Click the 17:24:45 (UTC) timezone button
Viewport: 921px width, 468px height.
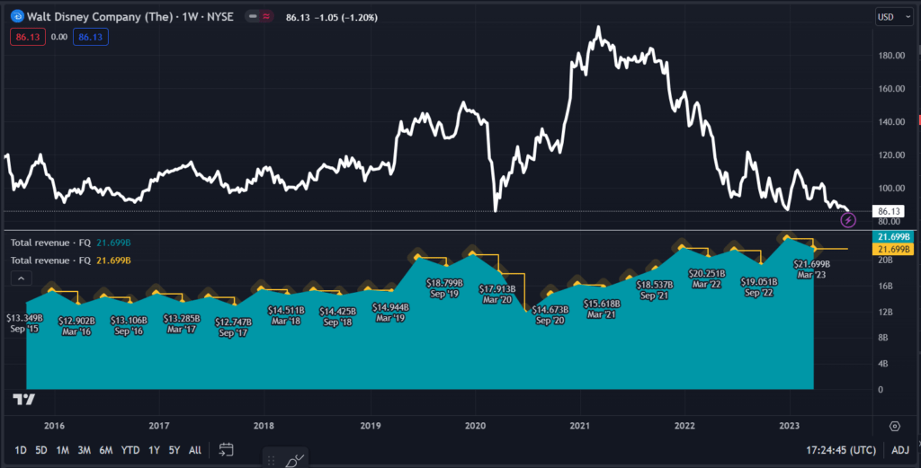point(841,450)
